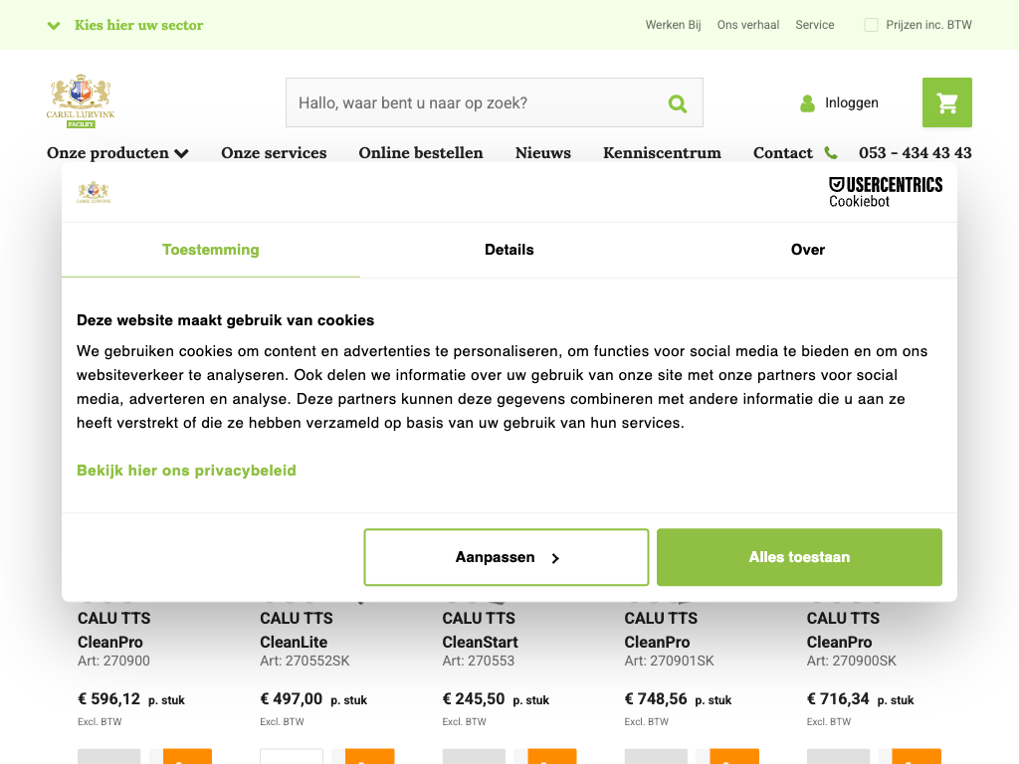The height and width of the screenshot is (764, 1019).
Task: Open Bekijk hier ons privacybeleid link
Action: click(186, 471)
